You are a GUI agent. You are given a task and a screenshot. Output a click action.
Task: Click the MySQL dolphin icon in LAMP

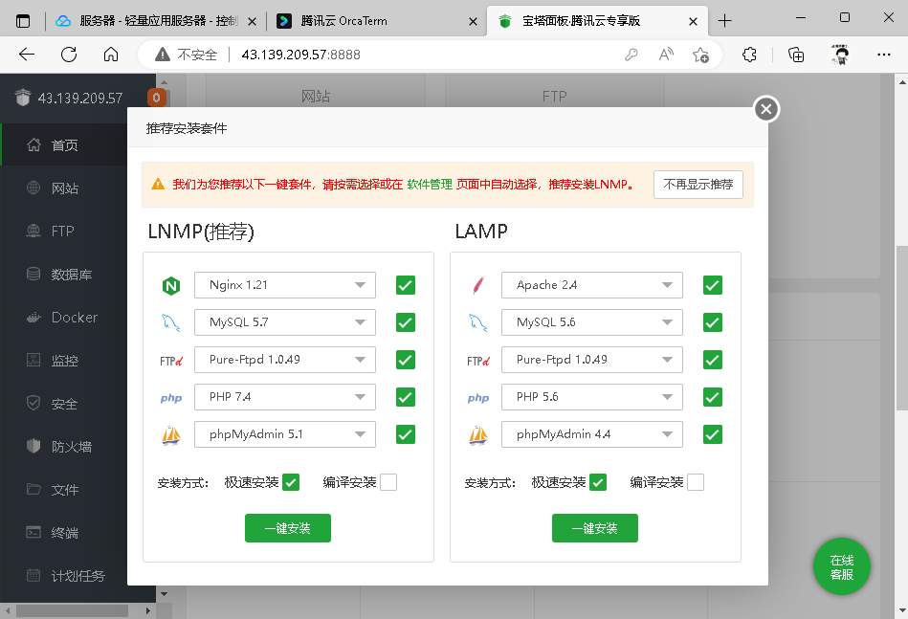click(x=477, y=322)
